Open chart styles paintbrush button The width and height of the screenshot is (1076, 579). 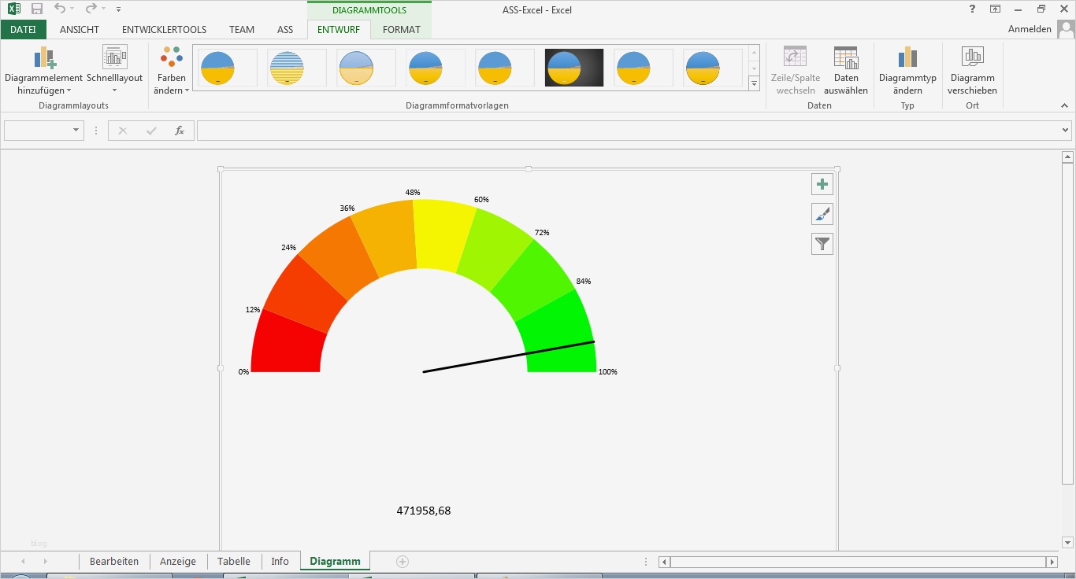(822, 214)
